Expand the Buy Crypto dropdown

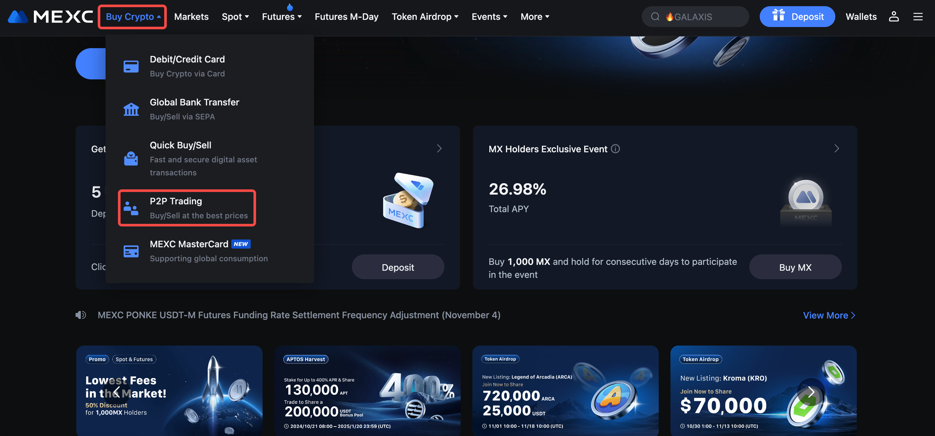click(x=133, y=17)
